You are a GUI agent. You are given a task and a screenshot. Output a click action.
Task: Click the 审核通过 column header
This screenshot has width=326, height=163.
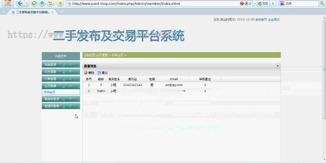coord(205,79)
